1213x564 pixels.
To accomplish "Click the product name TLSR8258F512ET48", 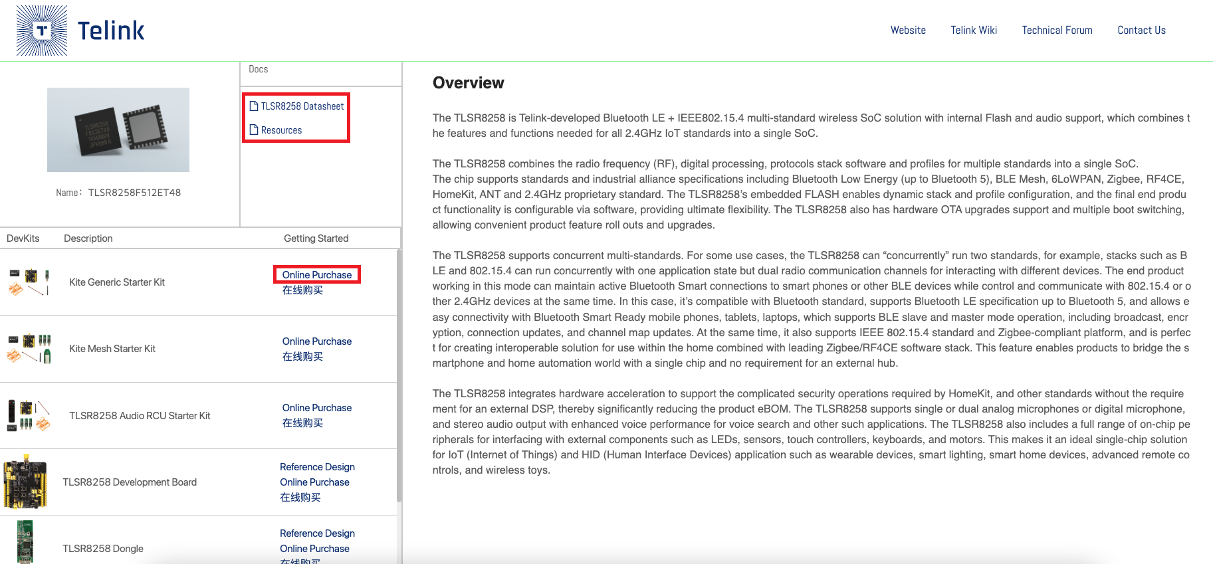I will (x=134, y=193).
